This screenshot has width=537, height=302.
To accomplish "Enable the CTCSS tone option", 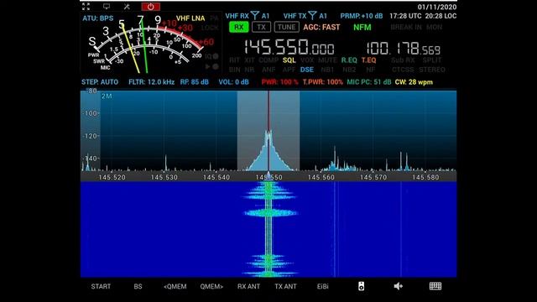I will click(403, 70).
